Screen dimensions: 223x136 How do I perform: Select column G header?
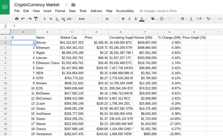click(170, 32)
